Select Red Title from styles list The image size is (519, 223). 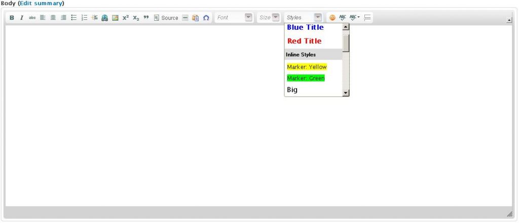(304, 41)
